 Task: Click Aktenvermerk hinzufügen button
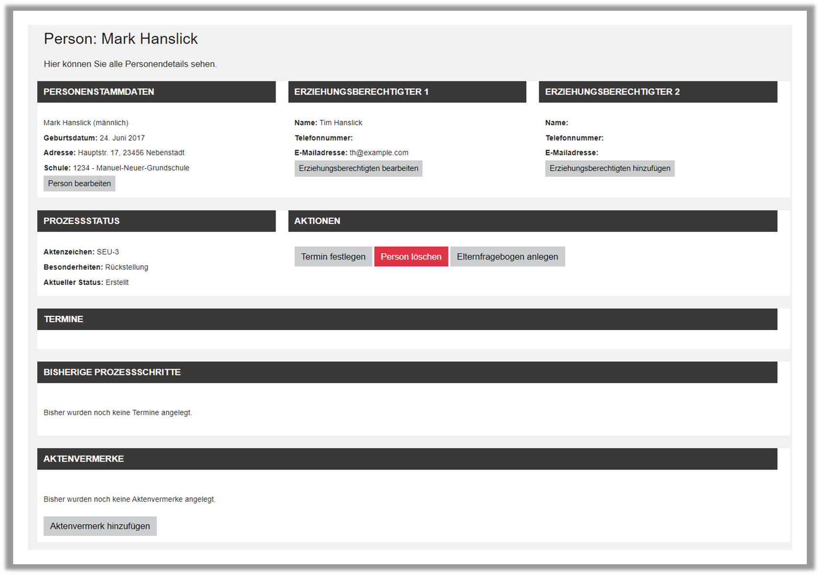(100, 526)
